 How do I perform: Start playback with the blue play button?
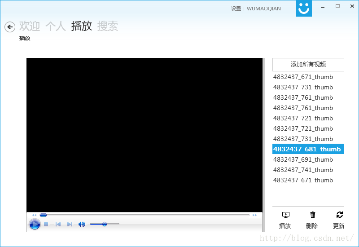[35, 224]
